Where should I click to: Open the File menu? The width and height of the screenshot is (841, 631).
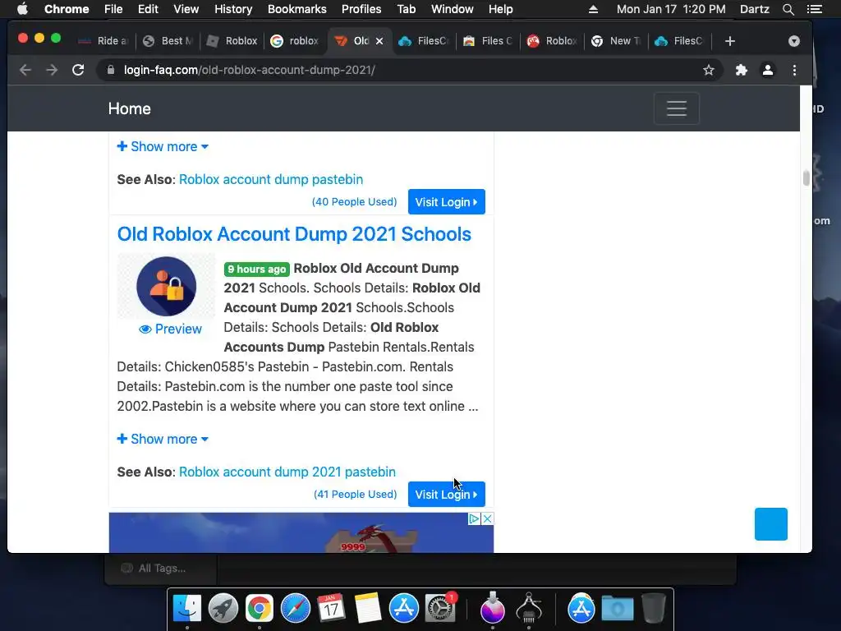click(x=113, y=9)
